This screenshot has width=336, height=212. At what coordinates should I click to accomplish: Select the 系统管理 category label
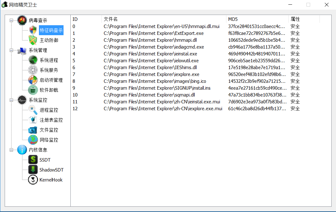click(x=38, y=50)
